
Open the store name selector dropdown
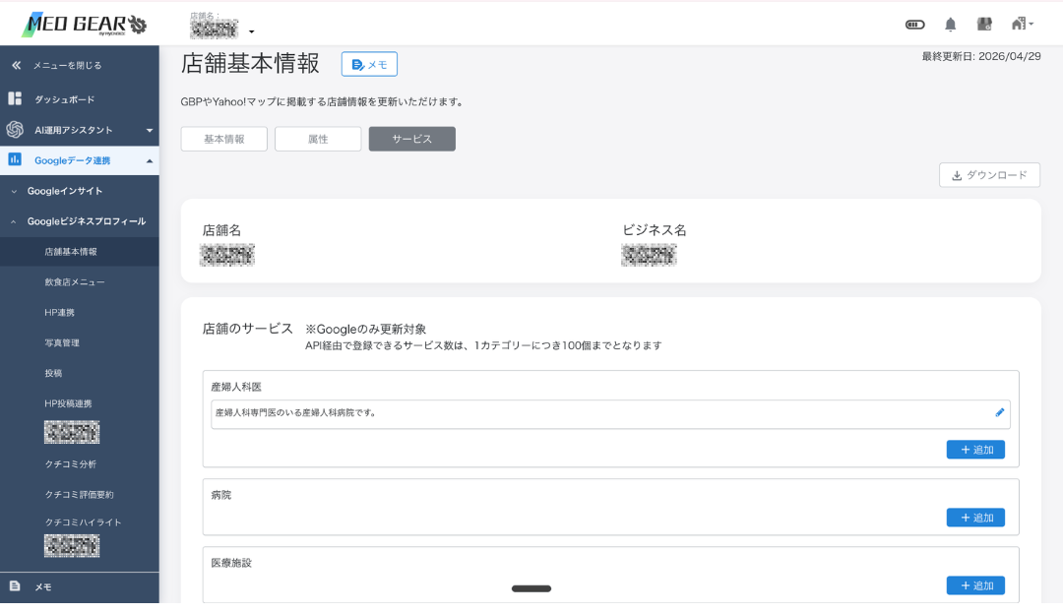tap(252, 31)
